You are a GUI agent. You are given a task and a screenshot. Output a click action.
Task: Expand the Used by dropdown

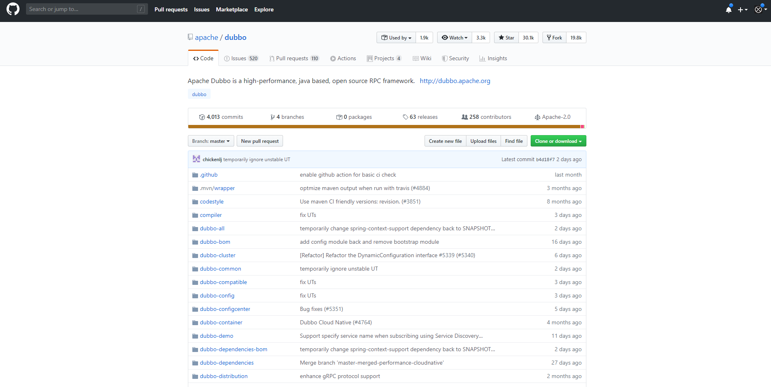(396, 37)
